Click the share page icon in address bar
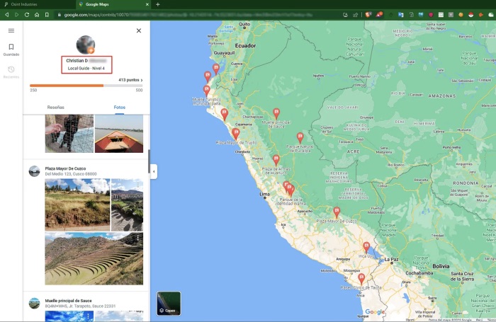Image resolution: width=496 pixels, height=322 pixels. pyautogui.click(x=355, y=15)
